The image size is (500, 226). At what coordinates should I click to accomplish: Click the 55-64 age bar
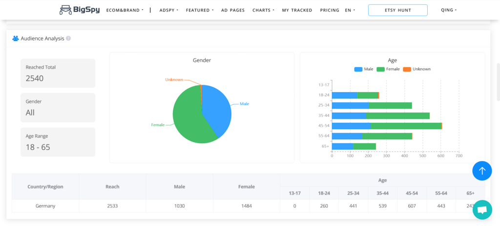click(372, 136)
